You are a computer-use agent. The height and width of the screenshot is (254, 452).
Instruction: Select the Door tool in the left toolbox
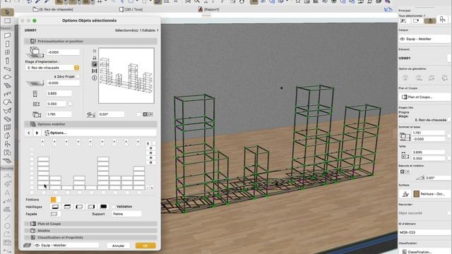[x=7, y=44]
